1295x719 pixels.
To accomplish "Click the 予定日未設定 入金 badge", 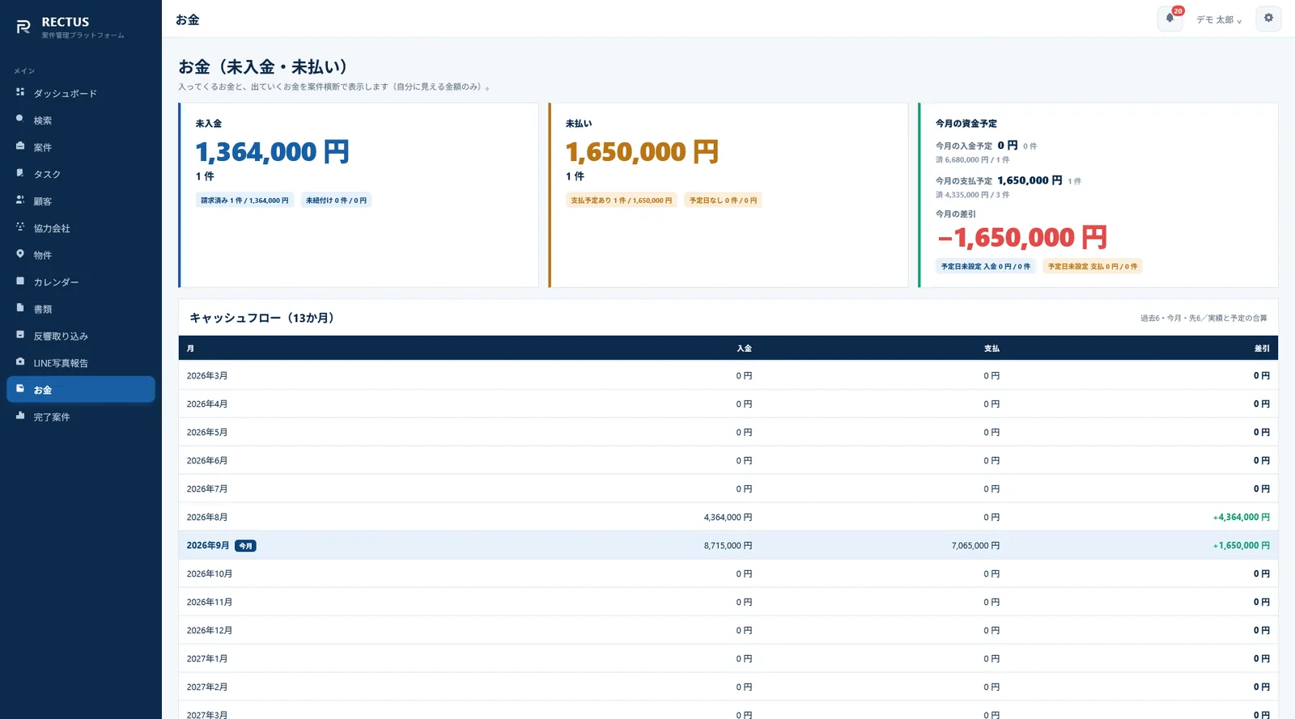I will pos(985,266).
